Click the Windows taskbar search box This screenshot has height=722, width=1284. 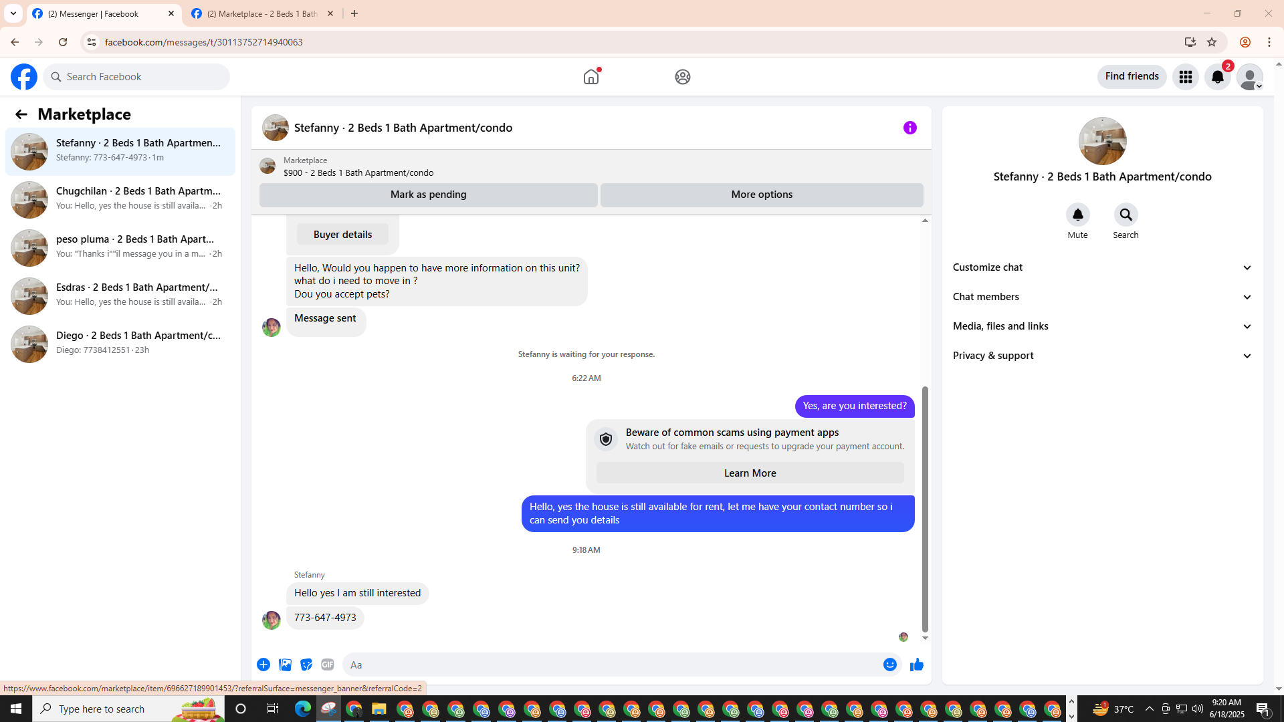(128, 709)
